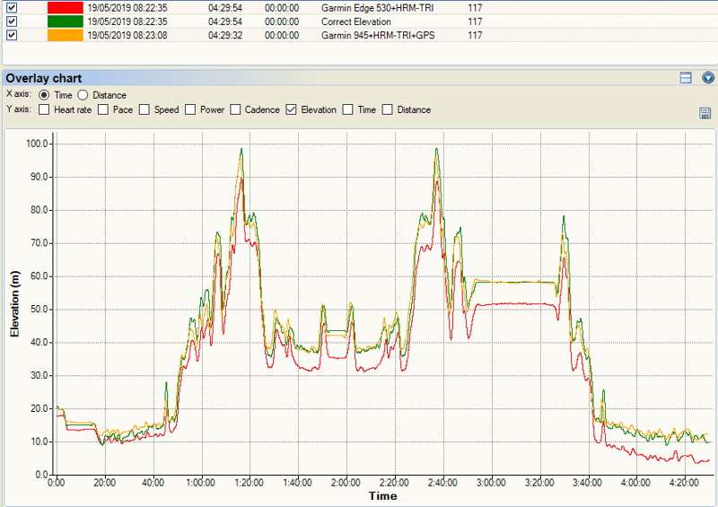Select Time for X axis
Viewport: 718px width, 507px height.
[44, 95]
